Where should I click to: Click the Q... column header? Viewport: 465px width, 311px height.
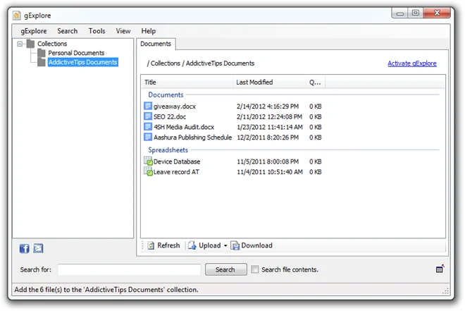pos(316,83)
